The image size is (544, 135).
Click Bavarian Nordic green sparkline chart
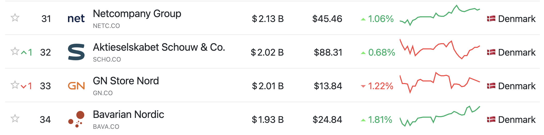coord(440,116)
